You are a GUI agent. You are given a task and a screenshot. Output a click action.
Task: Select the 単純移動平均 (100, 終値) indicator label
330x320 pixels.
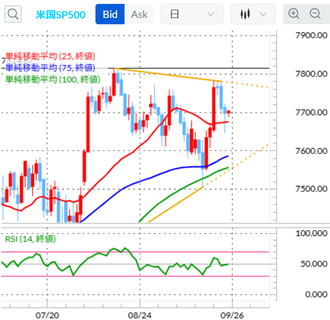pos(53,80)
